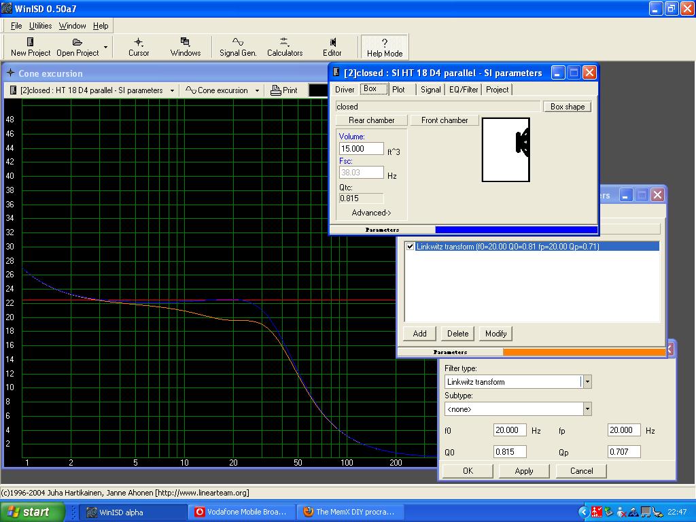696x522 pixels.
Task: Click the Volume input field
Action: [362, 149]
